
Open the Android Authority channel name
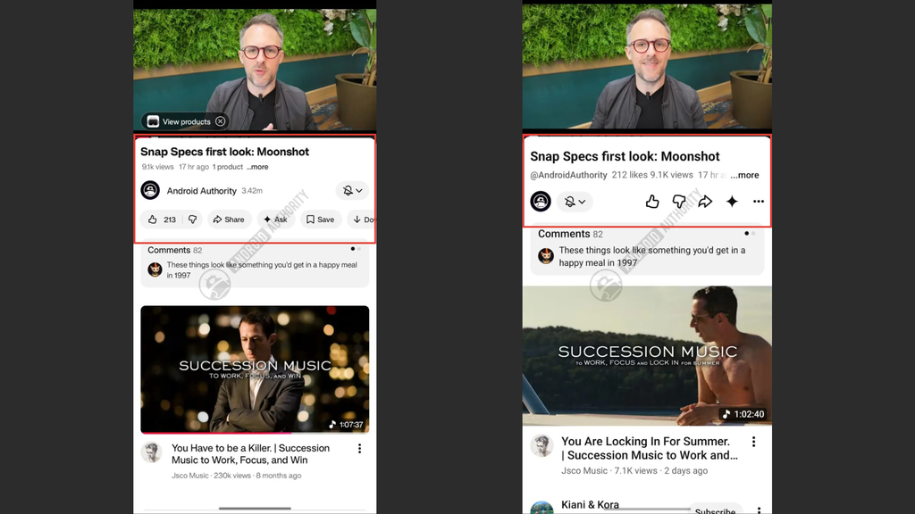(201, 191)
